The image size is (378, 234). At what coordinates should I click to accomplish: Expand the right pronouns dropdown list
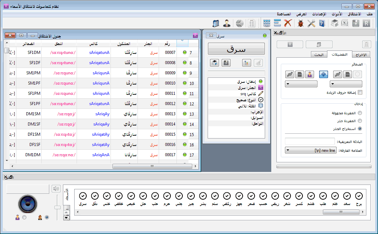click(346, 84)
